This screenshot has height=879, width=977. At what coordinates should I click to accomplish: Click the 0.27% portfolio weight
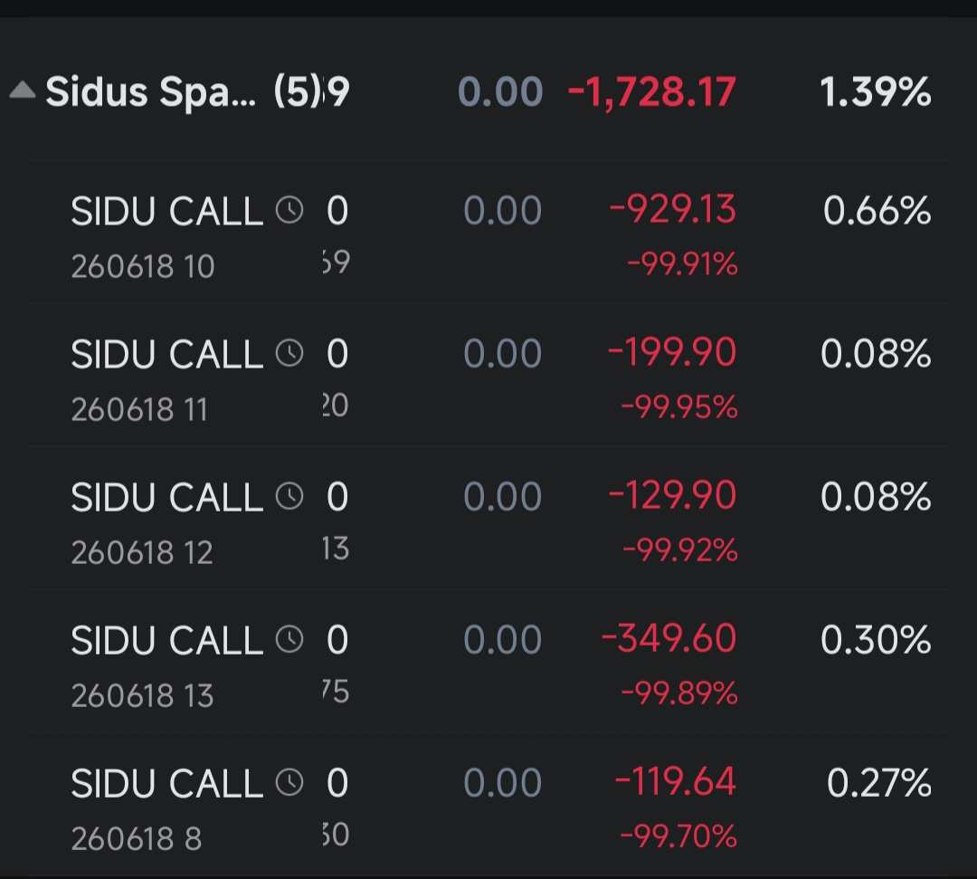[878, 783]
